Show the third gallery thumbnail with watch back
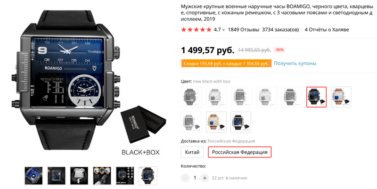 79,176
